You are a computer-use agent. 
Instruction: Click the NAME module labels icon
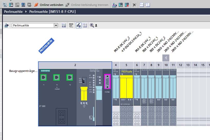click(x=71, y=25)
